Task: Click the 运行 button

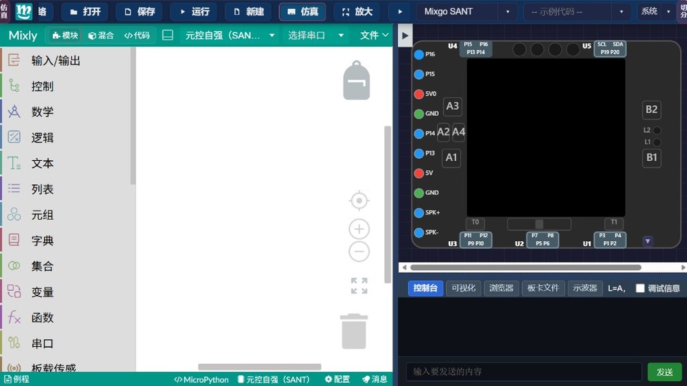Action: [x=194, y=12]
